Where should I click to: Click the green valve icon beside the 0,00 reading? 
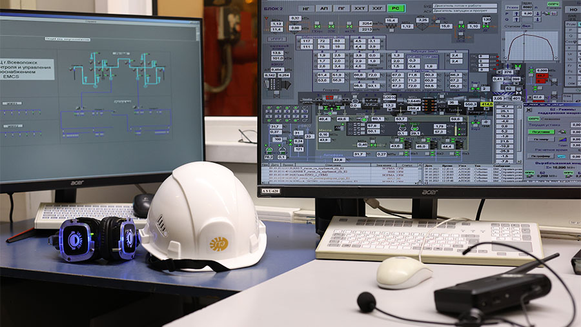tap(317, 26)
